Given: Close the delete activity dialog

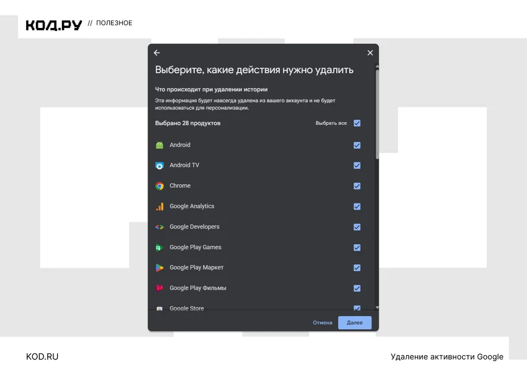Looking at the screenshot, I should coord(370,53).
